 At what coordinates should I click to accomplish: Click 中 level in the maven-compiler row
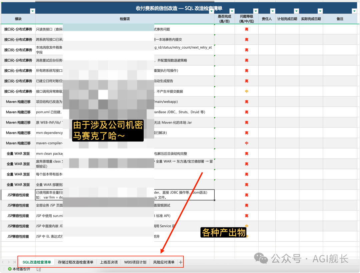point(247,143)
